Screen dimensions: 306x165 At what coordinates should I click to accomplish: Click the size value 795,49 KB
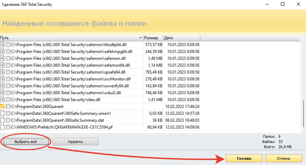coord(154,72)
